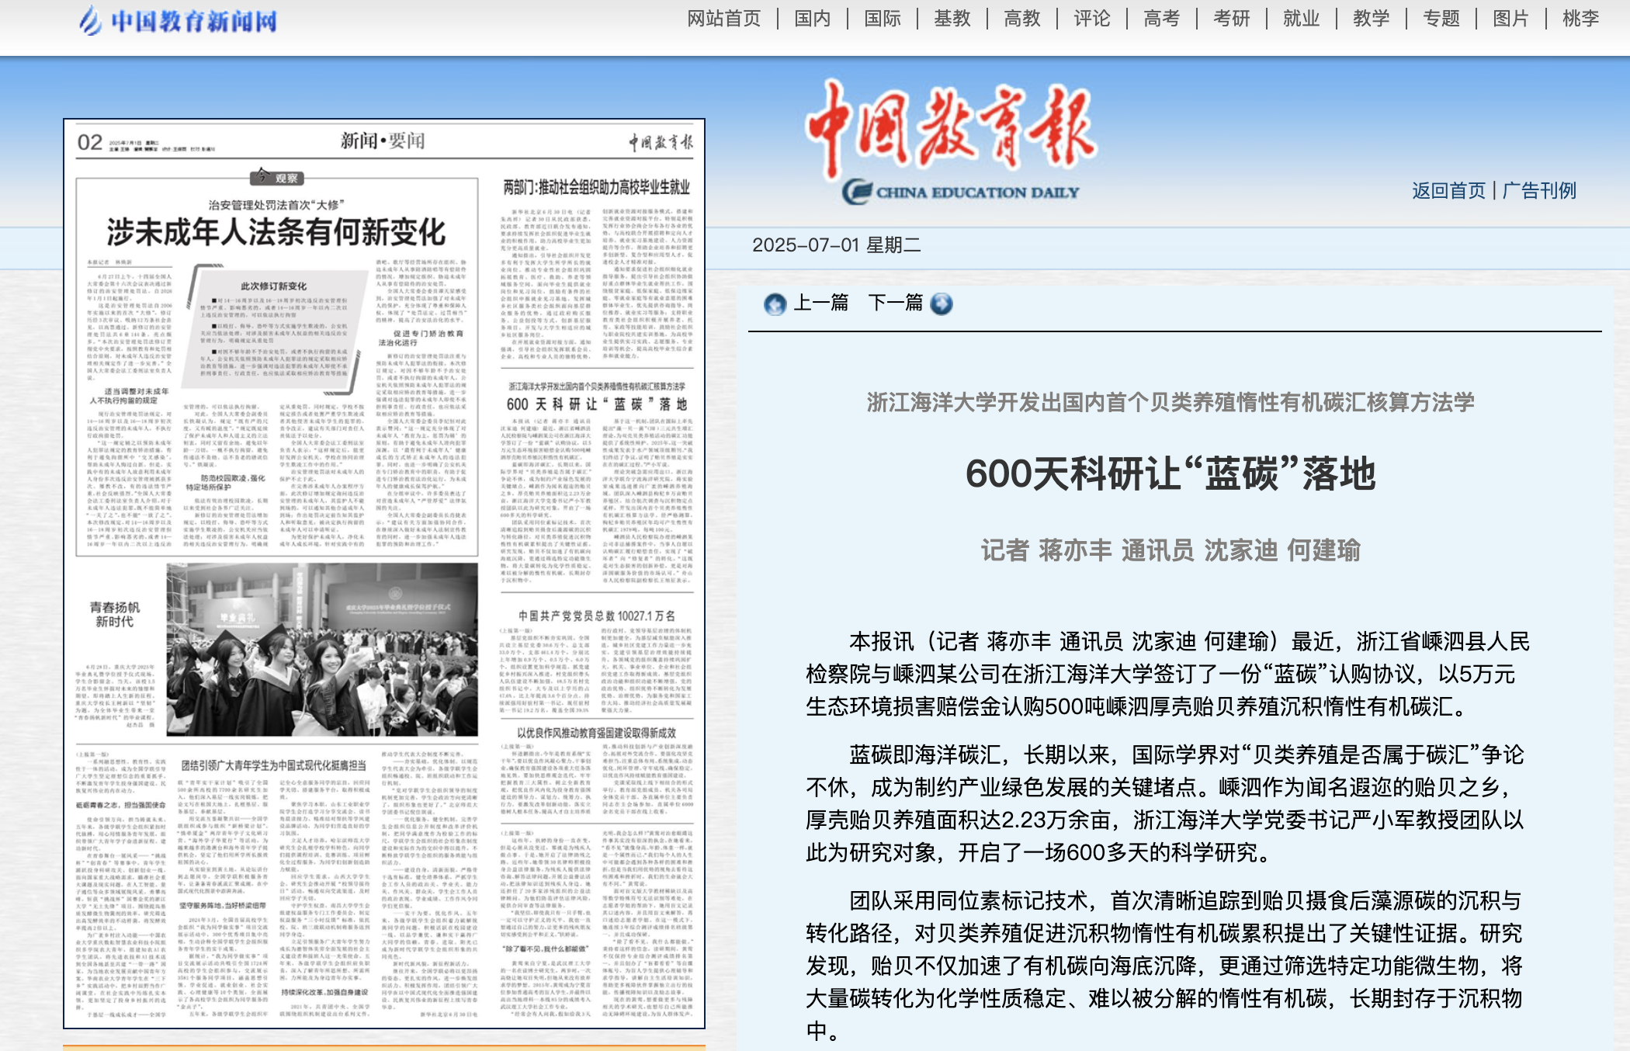Image resolution: width=1630 pixels, height=1051 pixels.
Task: Click the 新闻•要闻 page section heading
Action: click(383, 141)
